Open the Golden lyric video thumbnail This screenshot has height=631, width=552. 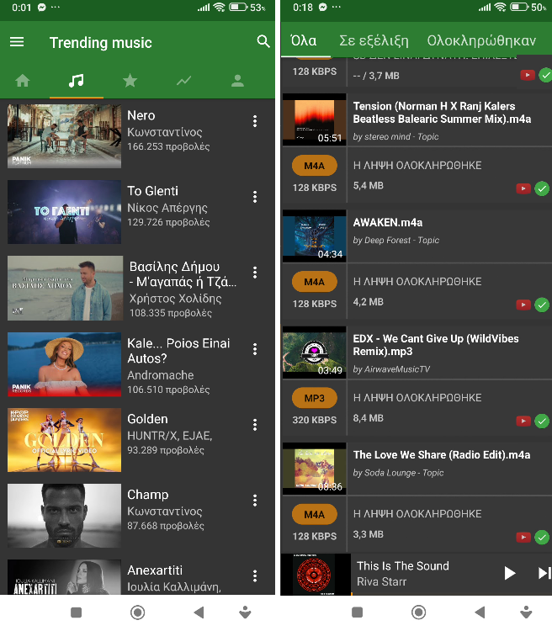(x=65, y=440)
